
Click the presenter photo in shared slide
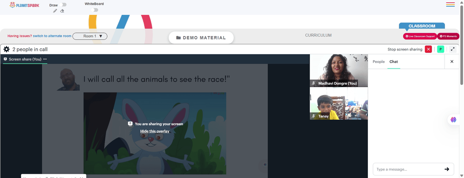coord(68,79)
